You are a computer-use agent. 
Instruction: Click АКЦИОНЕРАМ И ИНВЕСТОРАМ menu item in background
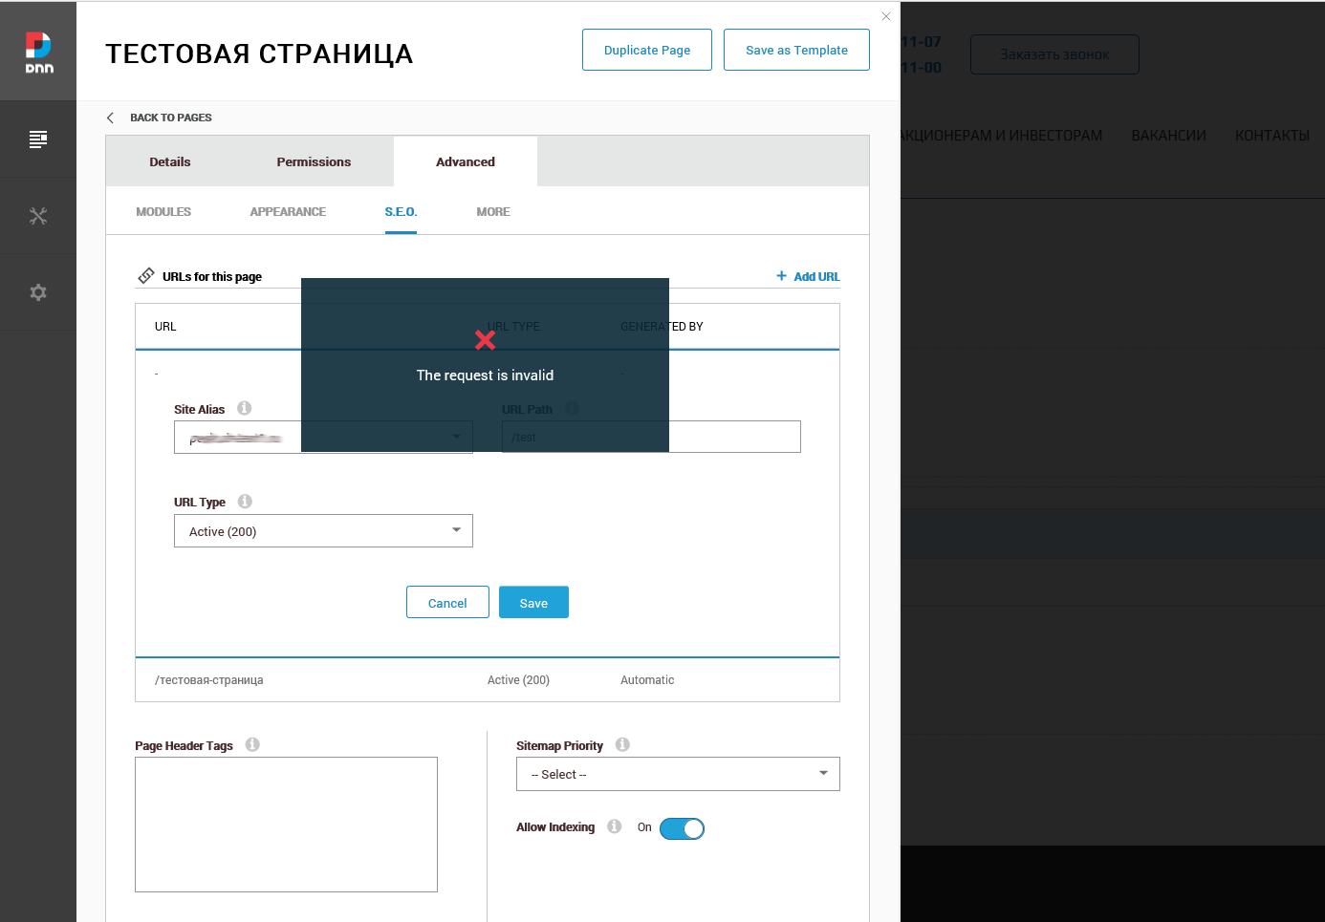(1001, 136)
